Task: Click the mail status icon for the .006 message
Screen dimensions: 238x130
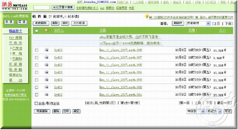Action: [47, 50]
